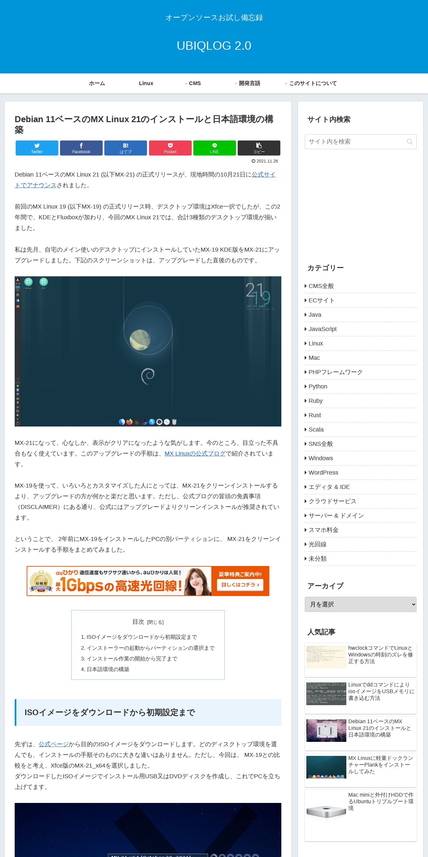Collapse table of contents with 閉じる

[155, 622]
